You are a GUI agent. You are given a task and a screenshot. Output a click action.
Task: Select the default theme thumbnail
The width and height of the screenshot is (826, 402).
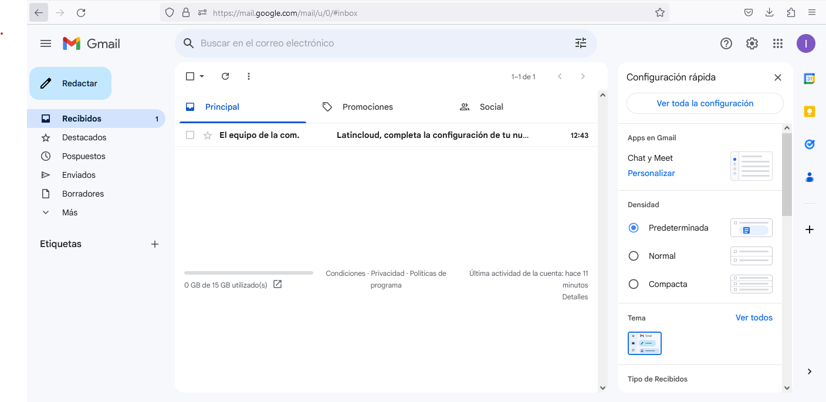[x=645, y=343]
